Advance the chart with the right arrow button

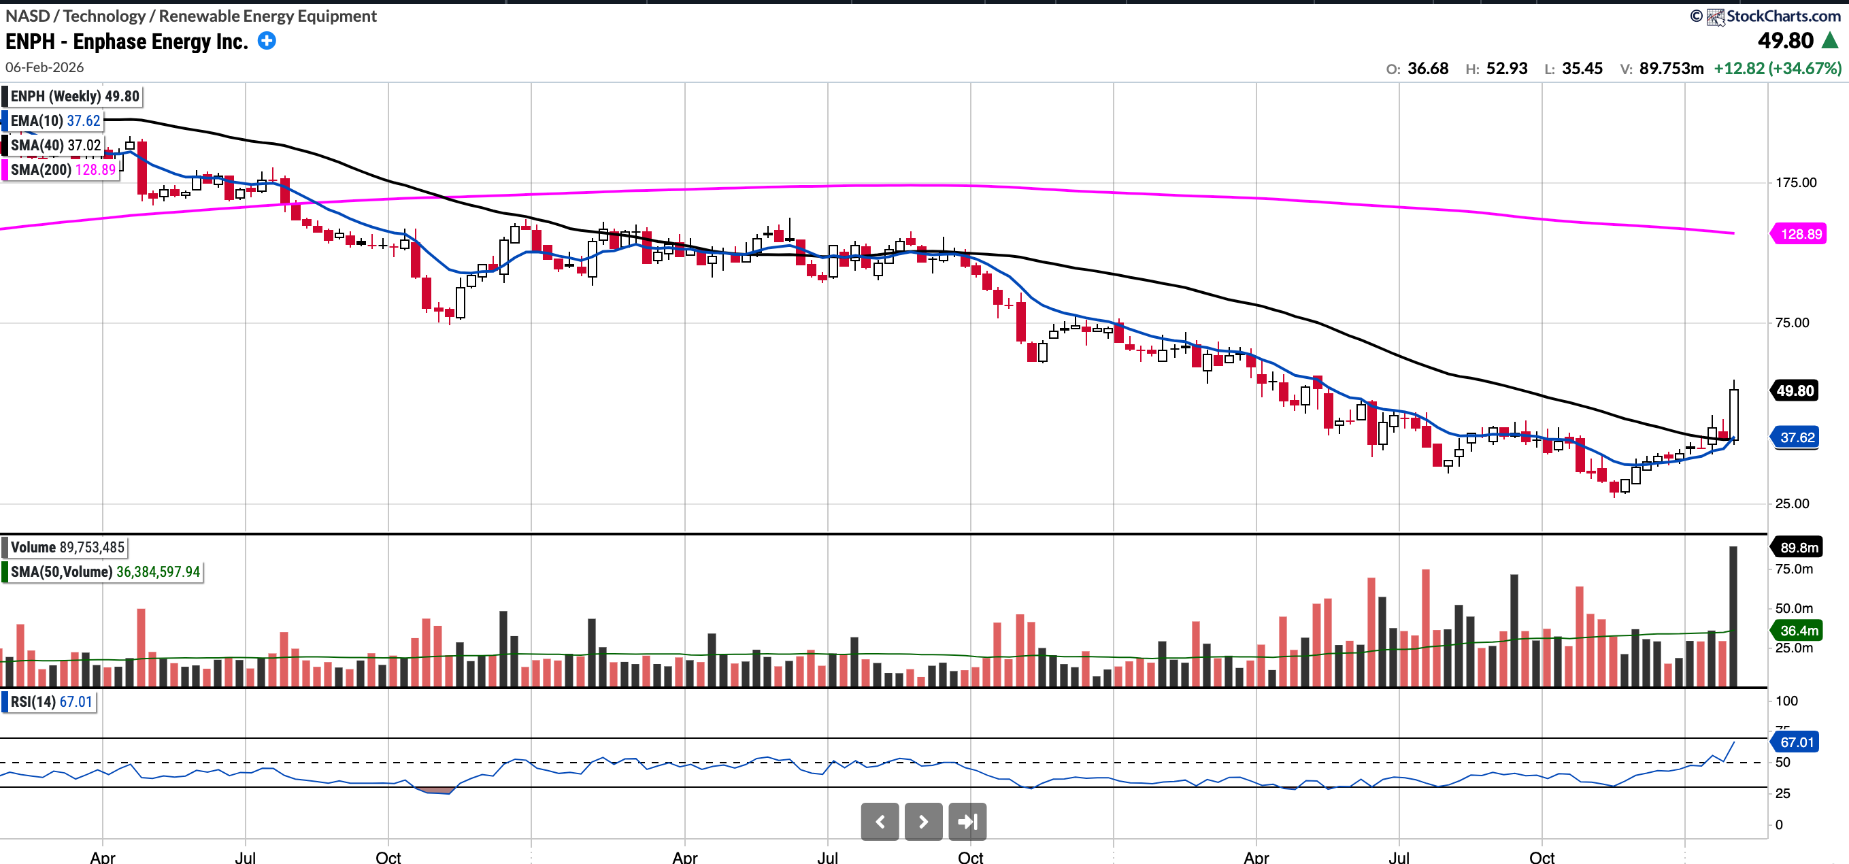coord(923,822)
